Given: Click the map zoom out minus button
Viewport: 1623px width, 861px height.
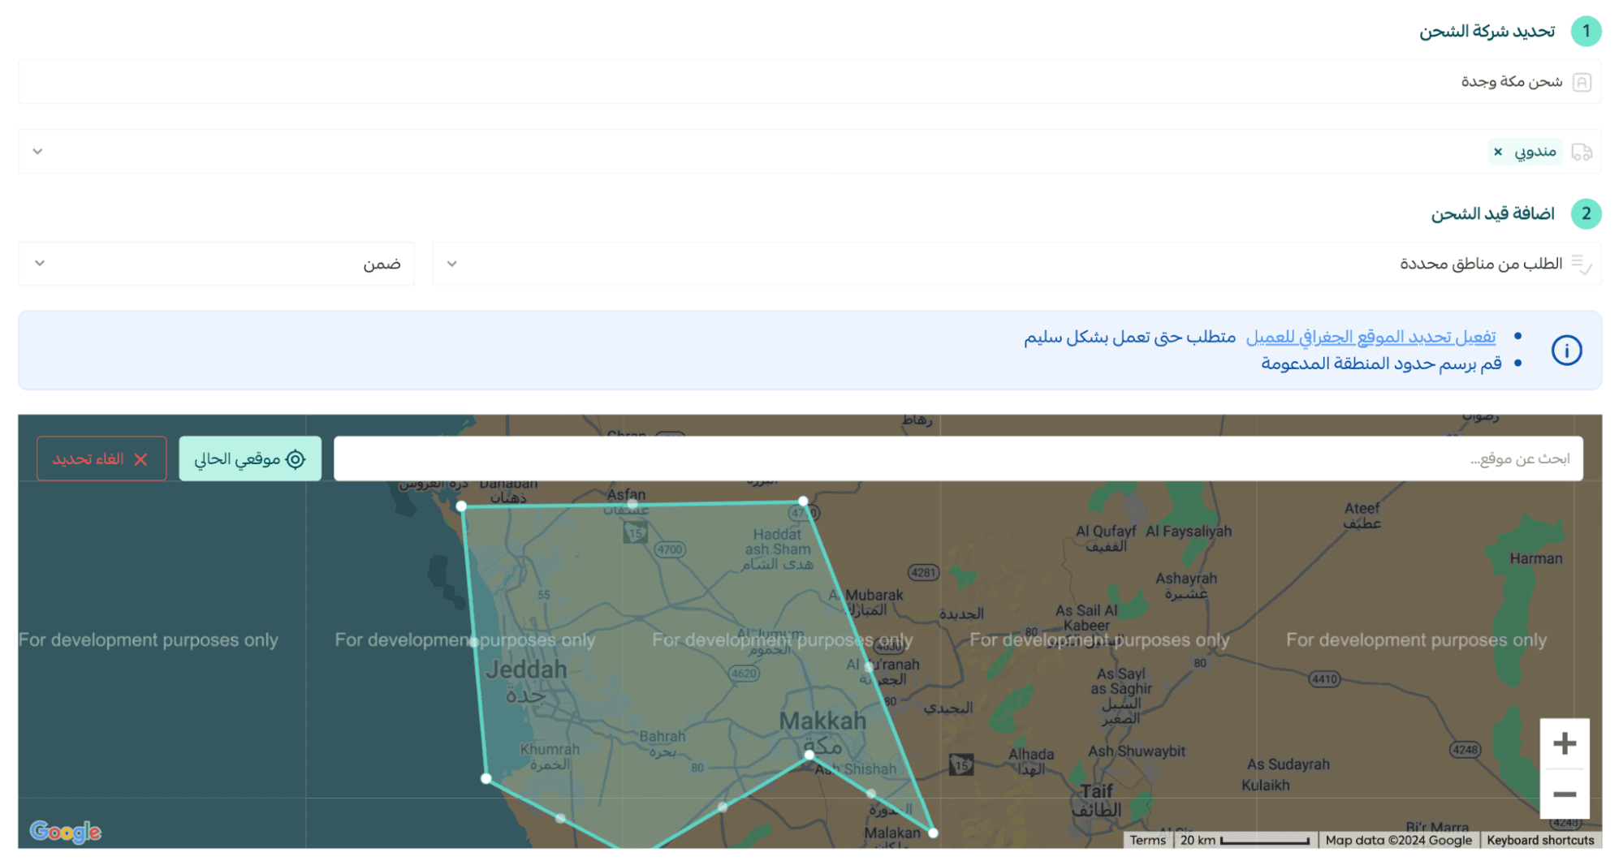Looking at the screenshot, I should coord(1564,794).
